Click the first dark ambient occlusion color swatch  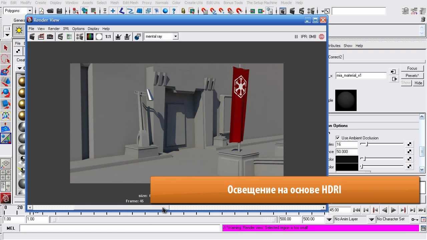[347, 159]
